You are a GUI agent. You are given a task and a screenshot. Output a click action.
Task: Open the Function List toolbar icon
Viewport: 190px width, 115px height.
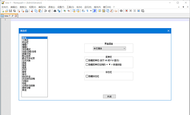pyautogui.click(x=112, y=11)
